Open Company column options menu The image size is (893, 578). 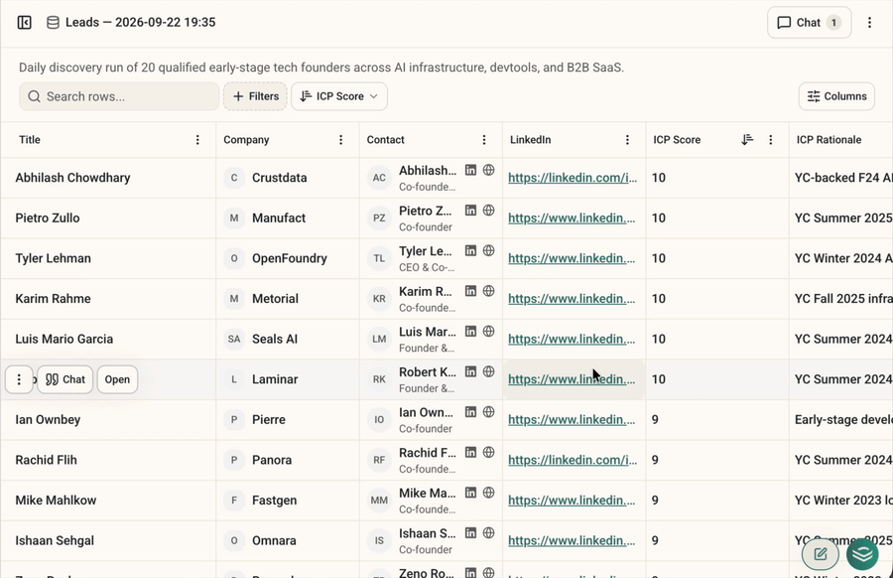tap(340, 140)
